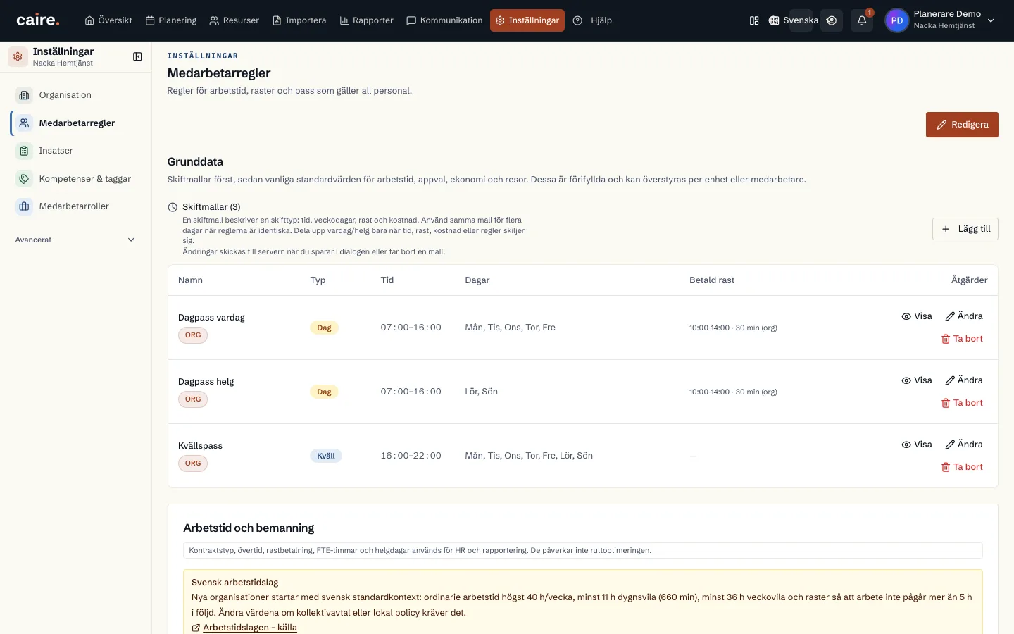Open Resurser in the top navigation
This screenshot has width=1014, height=634.
click(234, 20)
